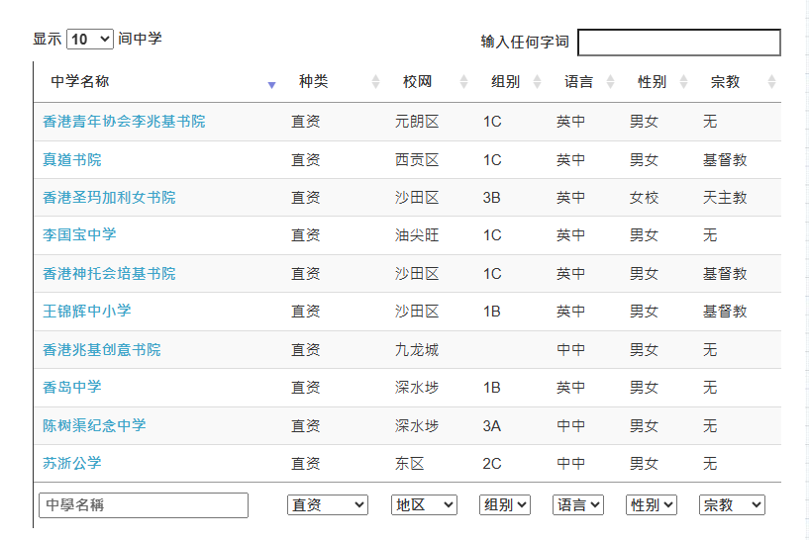Expand the 组别 filter dropdown
The height and width of the screenshot is (540, 809).
coord(505,505)
